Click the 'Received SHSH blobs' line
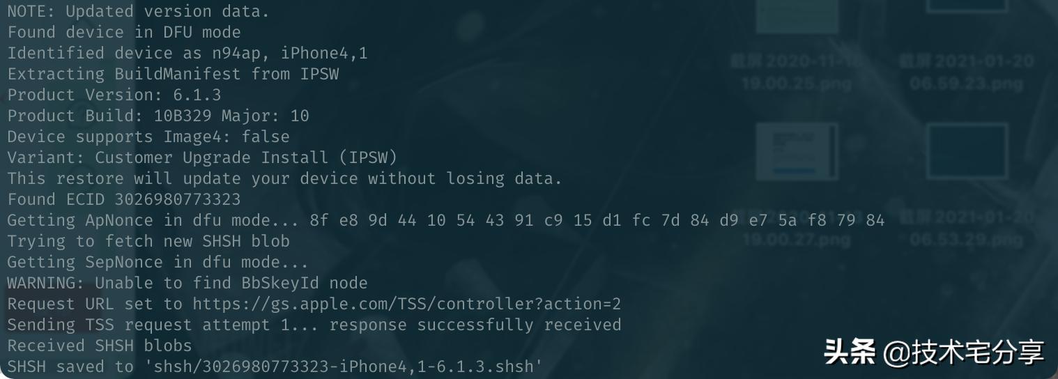 point(99,346)
